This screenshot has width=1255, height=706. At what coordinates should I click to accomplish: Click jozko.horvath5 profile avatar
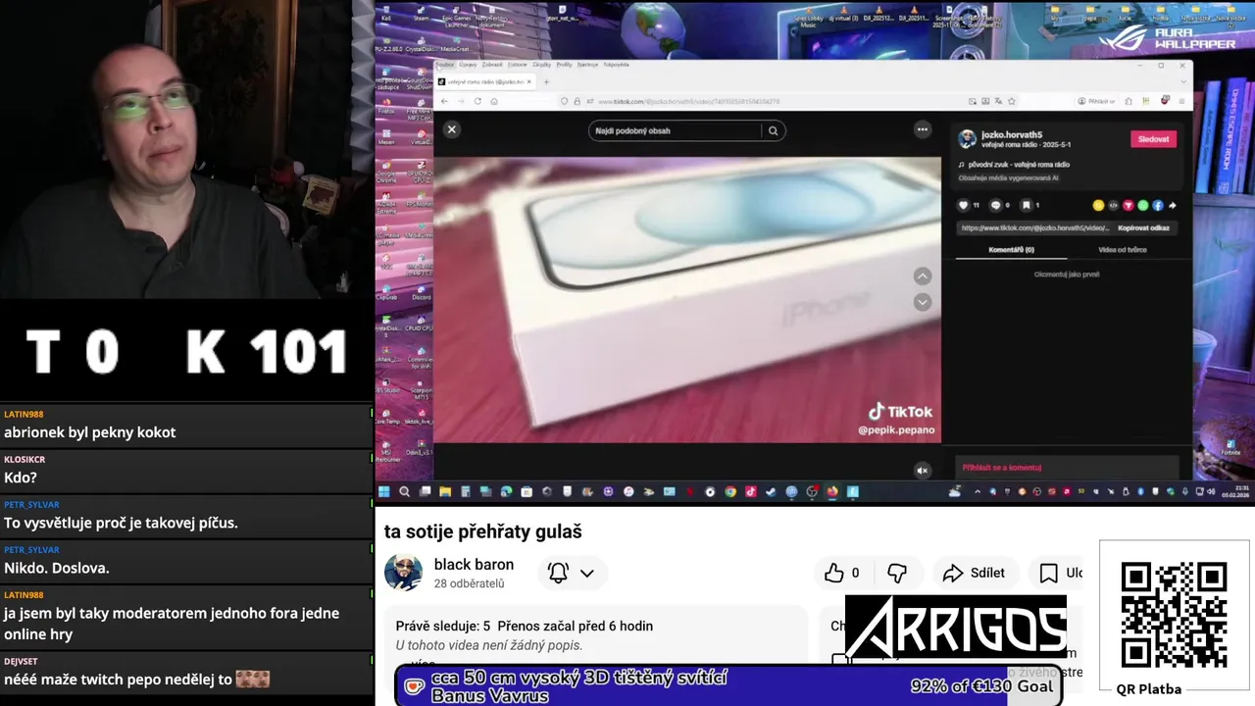click(x=967, y=139)
